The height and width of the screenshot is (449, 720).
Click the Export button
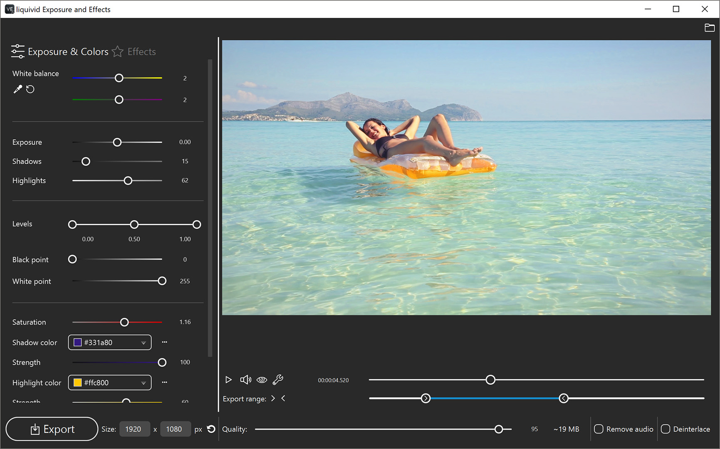(52, 429)
